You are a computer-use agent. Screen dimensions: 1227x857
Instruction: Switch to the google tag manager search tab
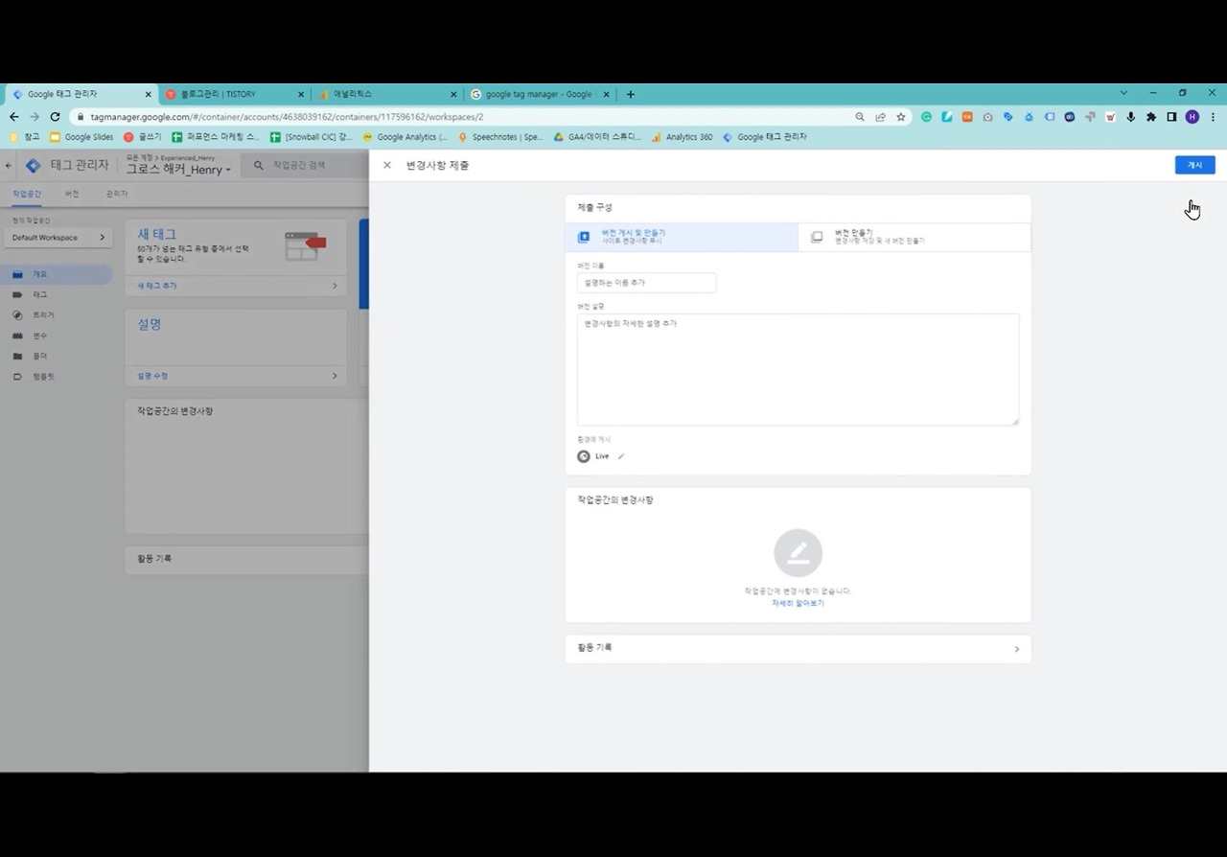click(x=542, y=95)
